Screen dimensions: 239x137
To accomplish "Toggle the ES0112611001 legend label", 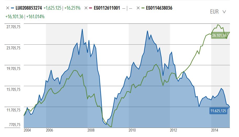I will pos(107,8).
